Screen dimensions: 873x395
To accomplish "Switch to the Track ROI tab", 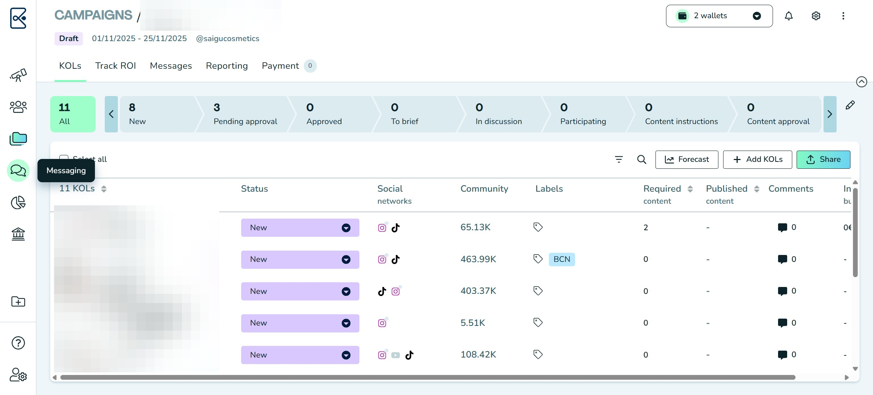I will (115, 66).
